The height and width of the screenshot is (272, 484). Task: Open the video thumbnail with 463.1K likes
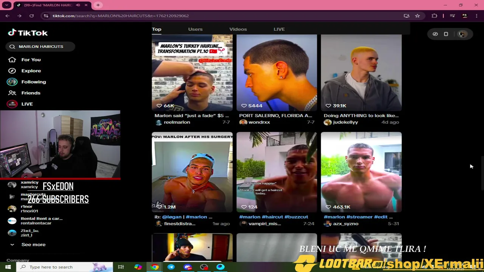pos(361,172)
